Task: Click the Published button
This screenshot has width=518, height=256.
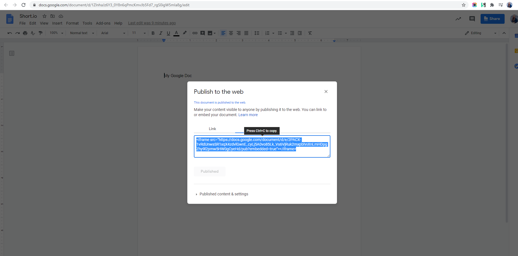Action: 210,171
